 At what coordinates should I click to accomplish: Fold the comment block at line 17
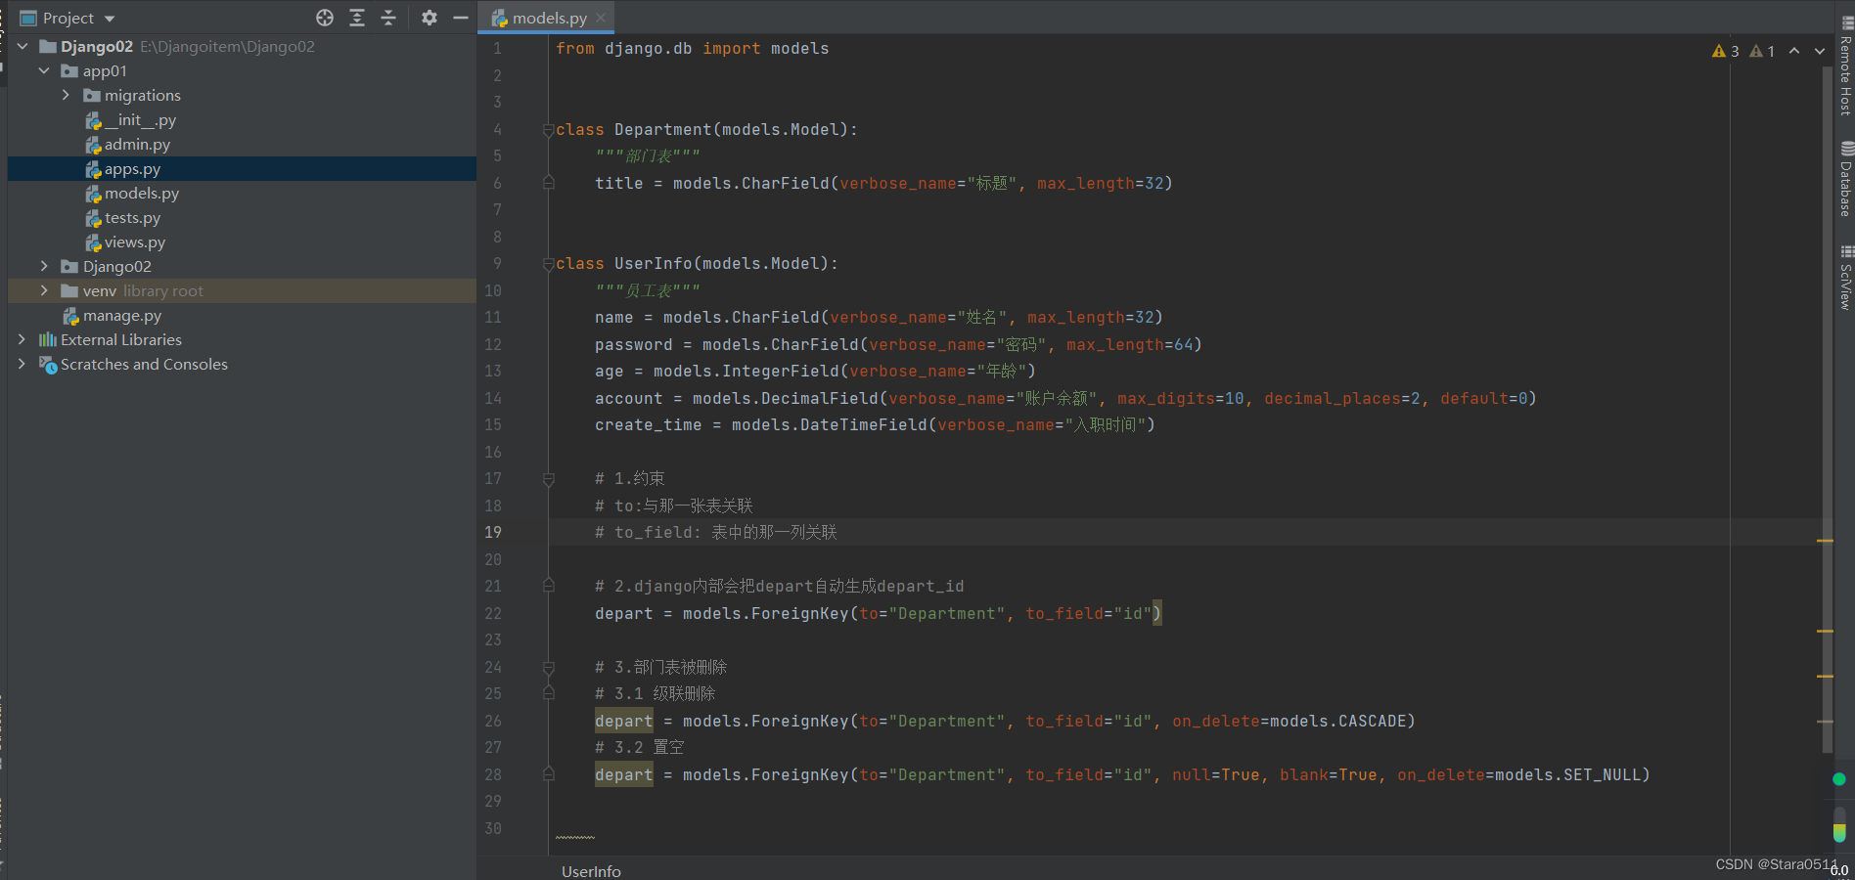click(549, 479)
